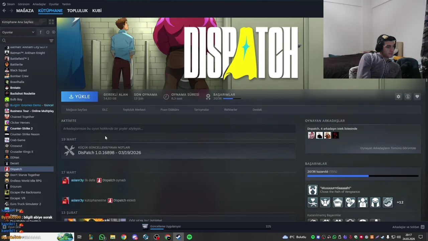The width and height of the screenshot is (428, 241).
Task: Open the Oyunlar menu in the top bar
Action: point(54,4)
